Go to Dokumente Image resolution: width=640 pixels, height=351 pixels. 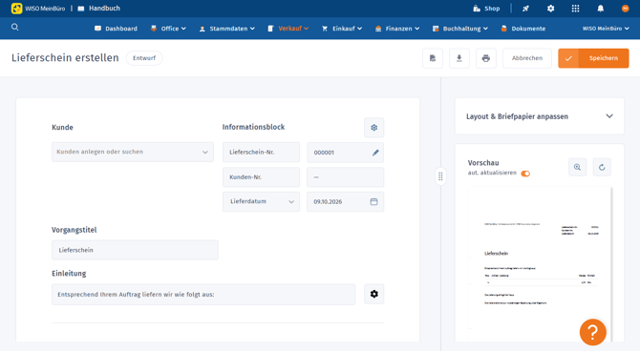(523, 29)
